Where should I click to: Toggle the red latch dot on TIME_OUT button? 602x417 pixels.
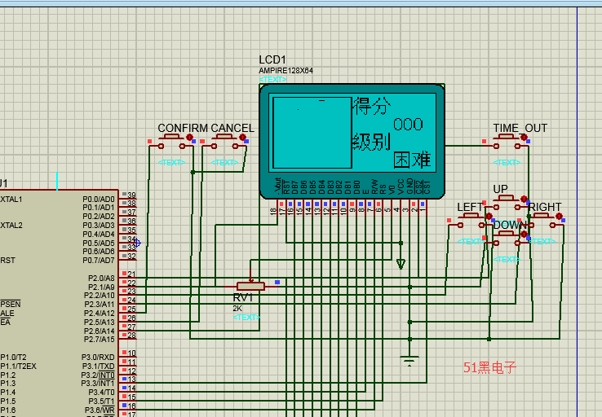524,137
